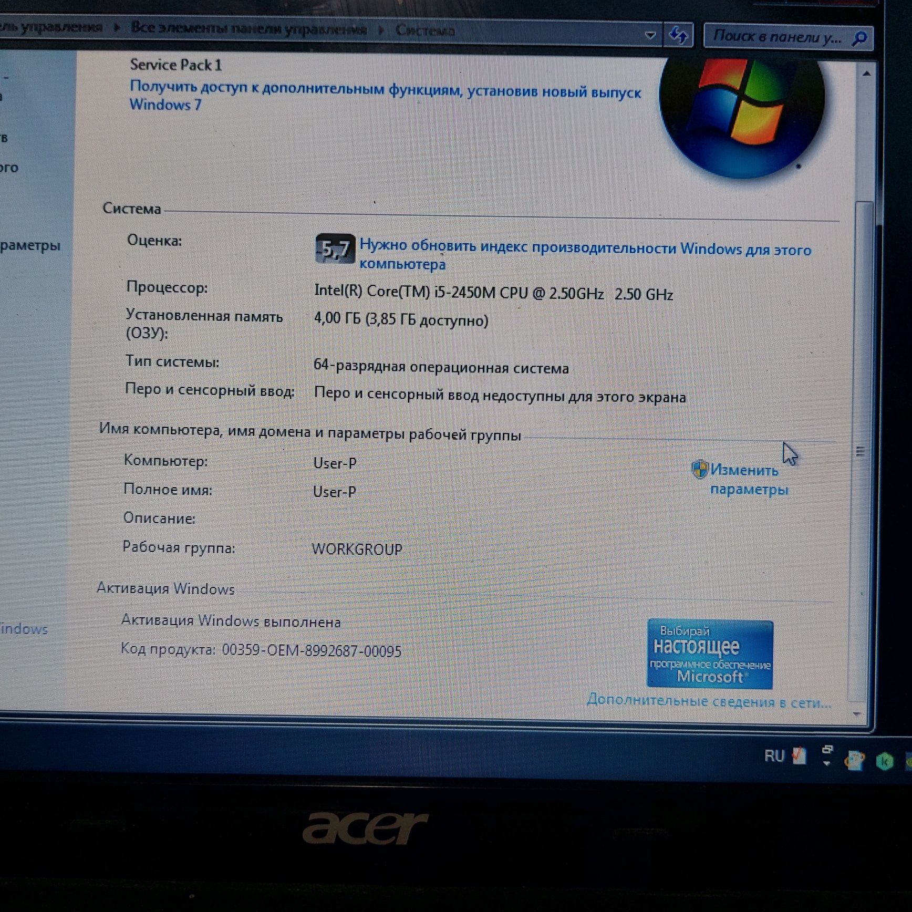912x912 pixels.
Task: Click the processor value Intel Core i5-2450M
Action: (x=493, y=292)
